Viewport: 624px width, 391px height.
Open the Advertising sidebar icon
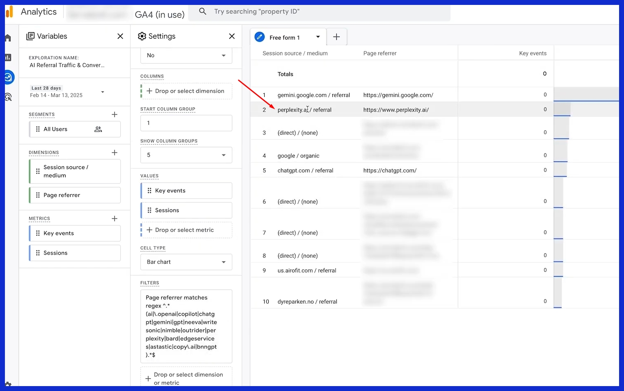(8, 97)
